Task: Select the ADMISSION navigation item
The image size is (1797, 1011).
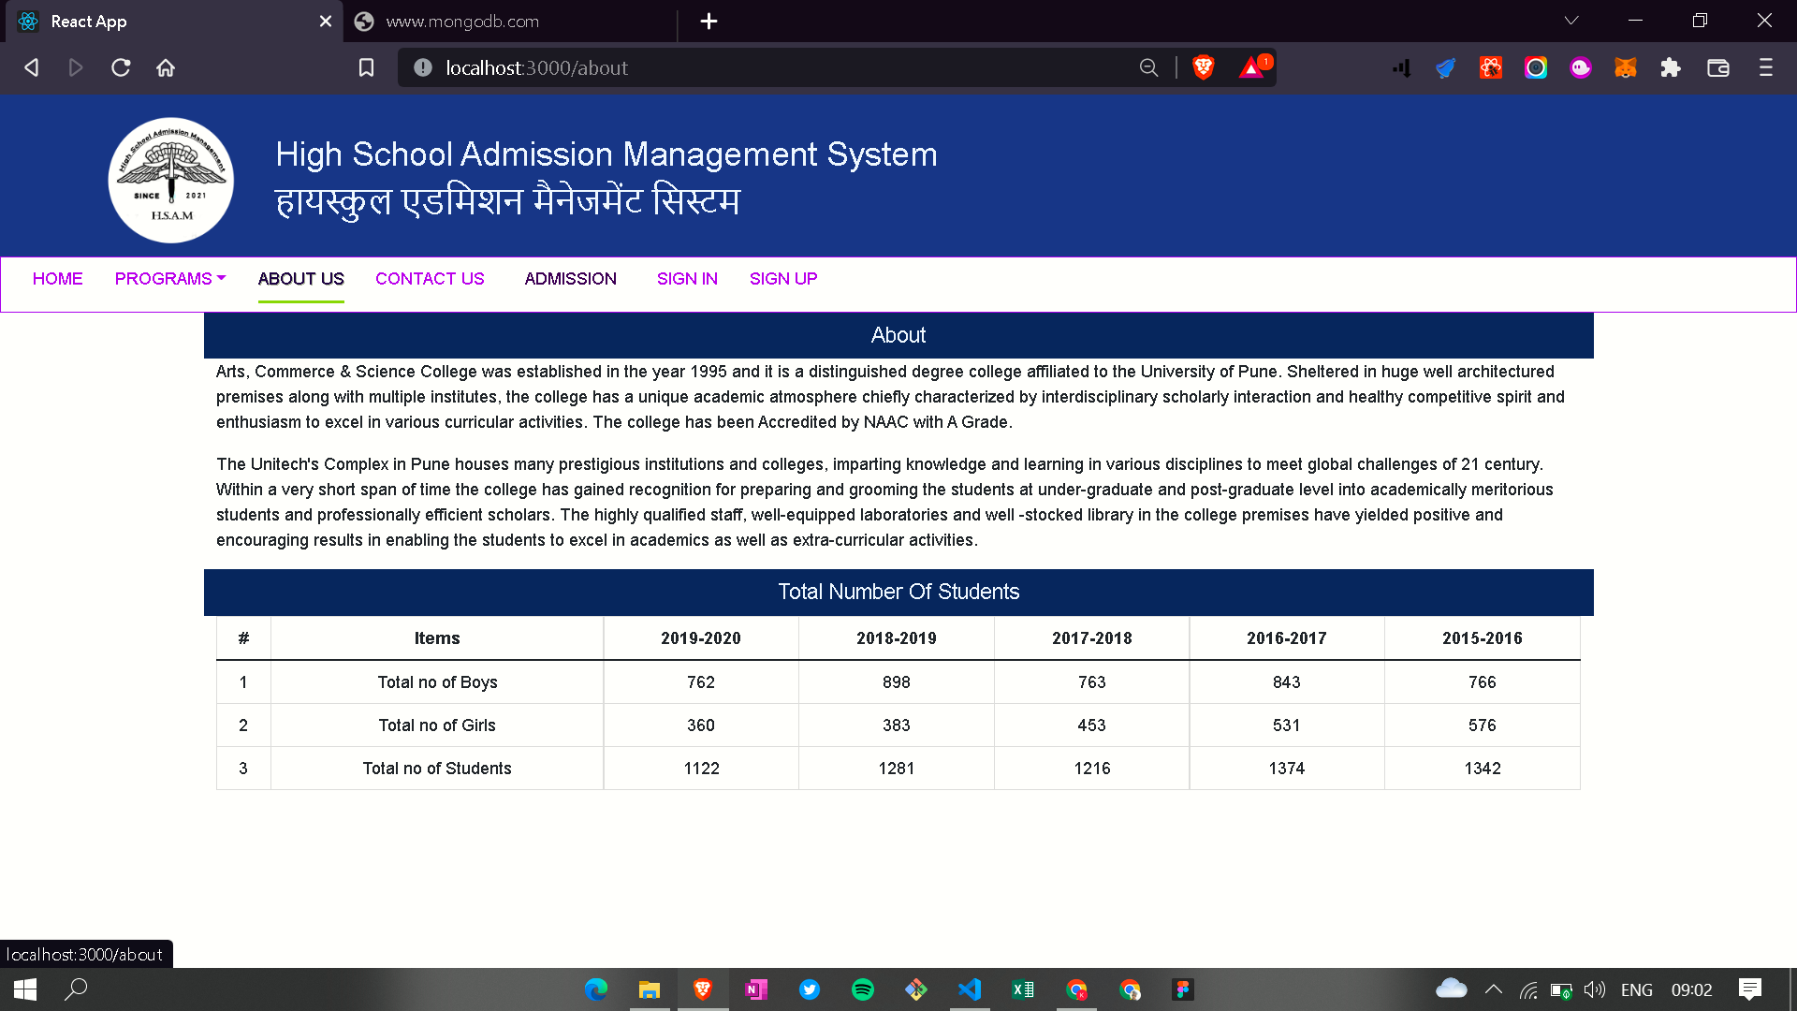Action: pos(571,278)
